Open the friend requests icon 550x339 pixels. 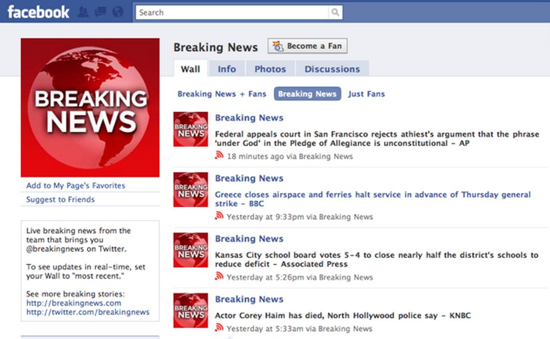(83, 12)
